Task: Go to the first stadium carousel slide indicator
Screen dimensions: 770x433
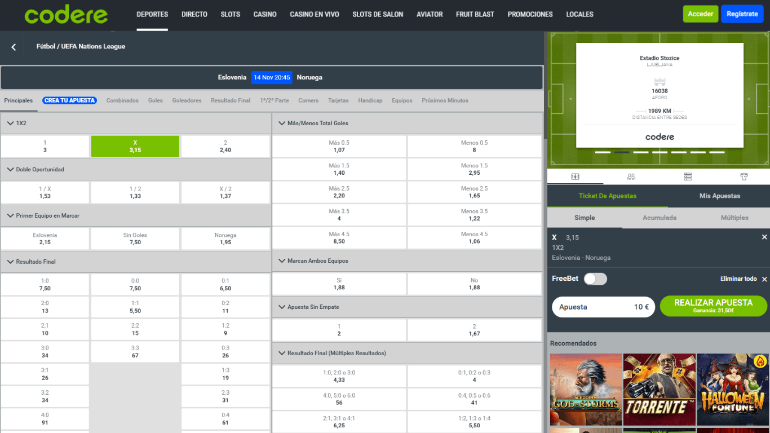Action: pyautogui.click(x=603, y=152)
